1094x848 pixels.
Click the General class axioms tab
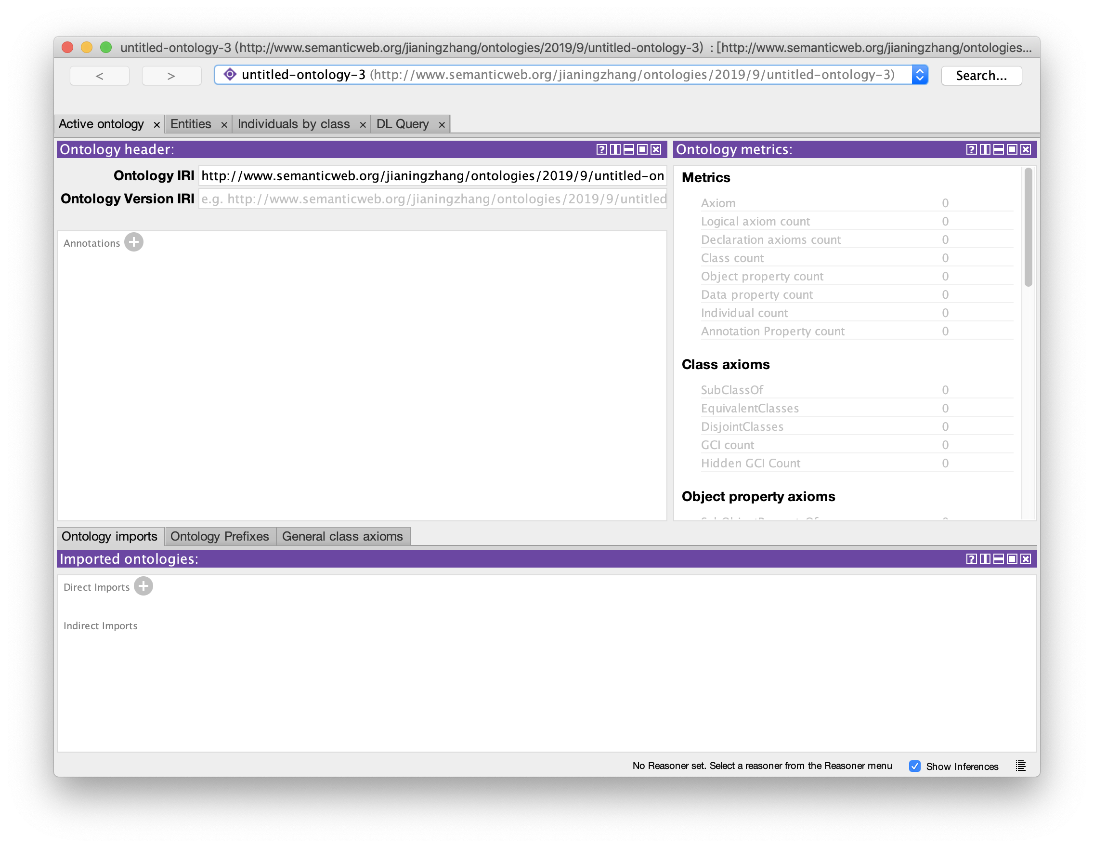(x=343, y=535)
